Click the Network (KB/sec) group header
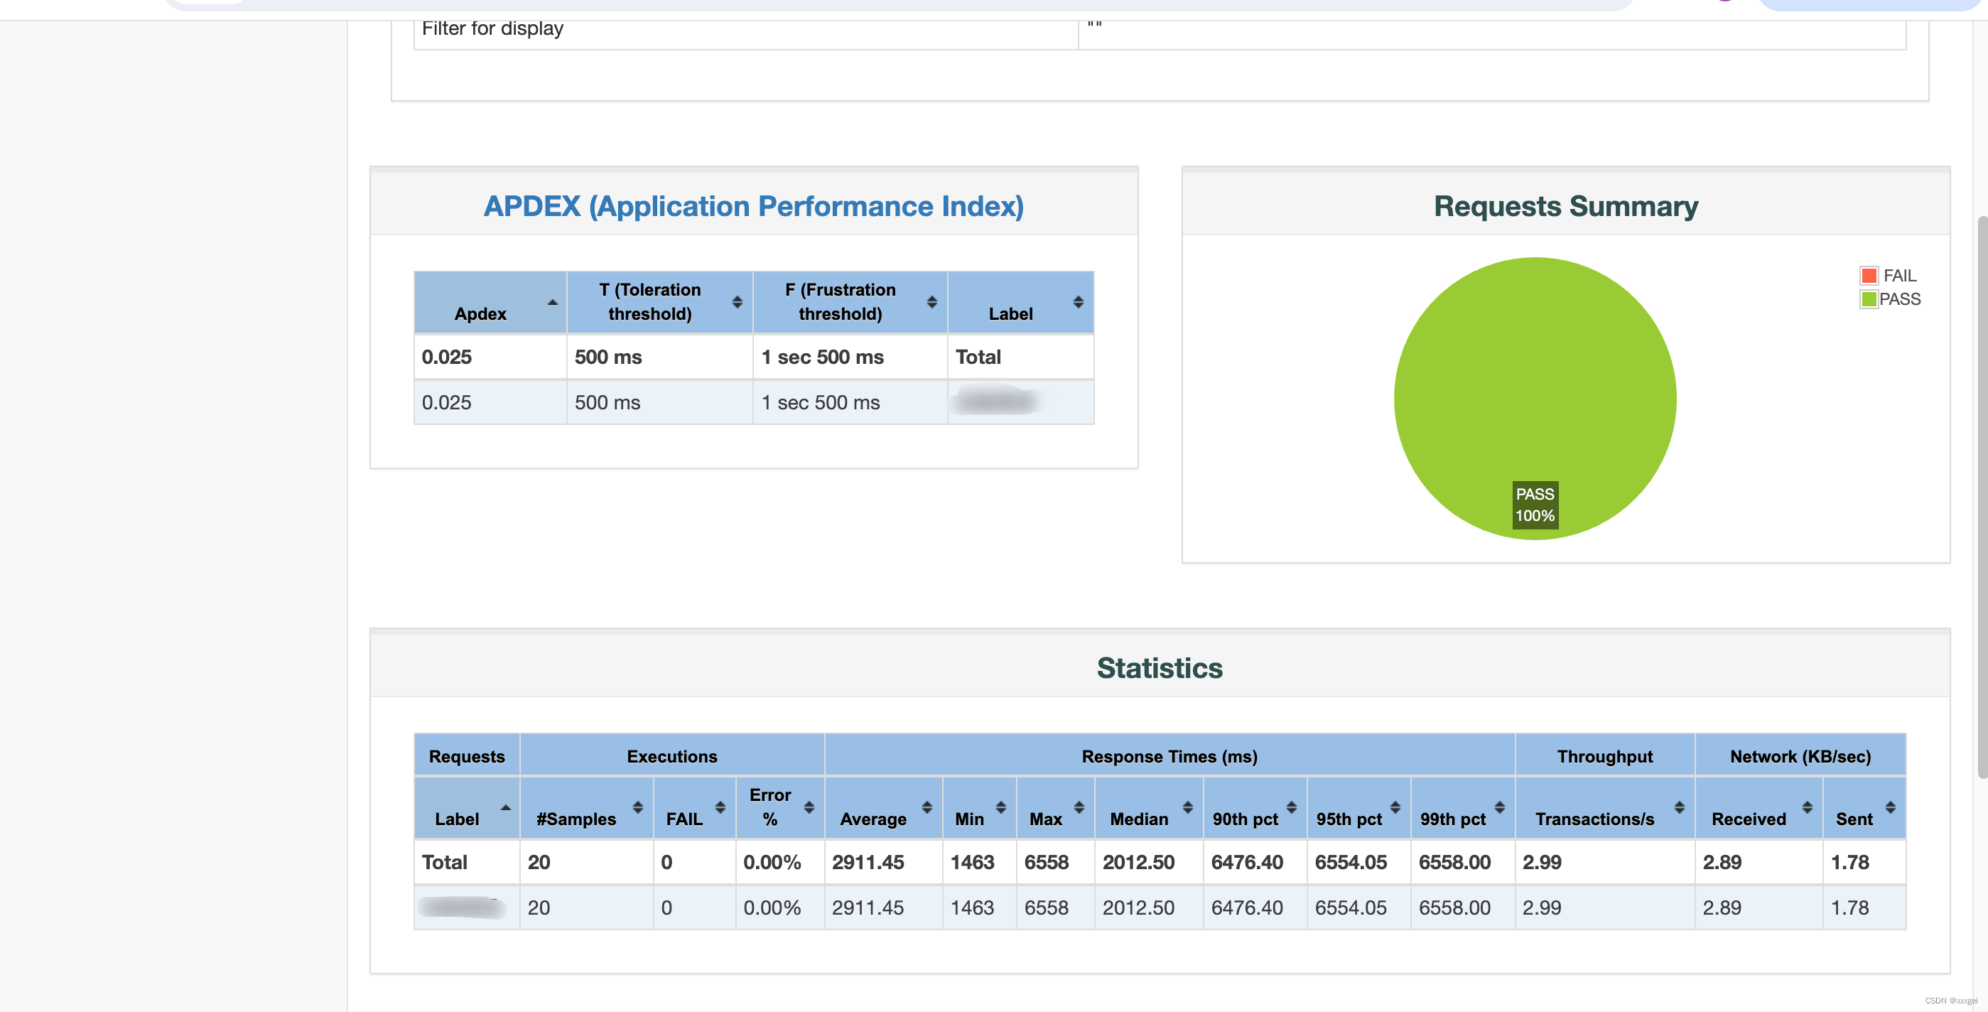The height and width of the screenshot is (1012, 1988). [x=1800, y=755]
